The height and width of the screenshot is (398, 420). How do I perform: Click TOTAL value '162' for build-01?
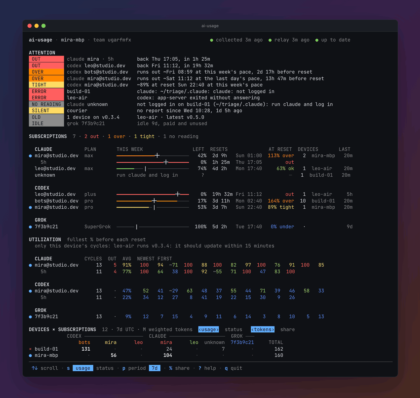tap(279, 349)
